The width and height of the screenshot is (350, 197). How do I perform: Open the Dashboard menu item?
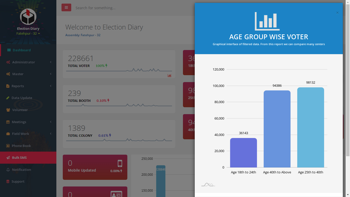click(x=22, y=50)
